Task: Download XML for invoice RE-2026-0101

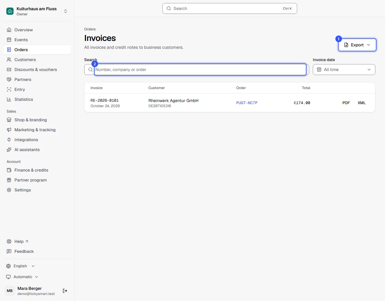Action: coord(362,103)
